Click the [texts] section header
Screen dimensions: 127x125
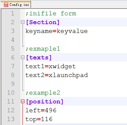39,57
